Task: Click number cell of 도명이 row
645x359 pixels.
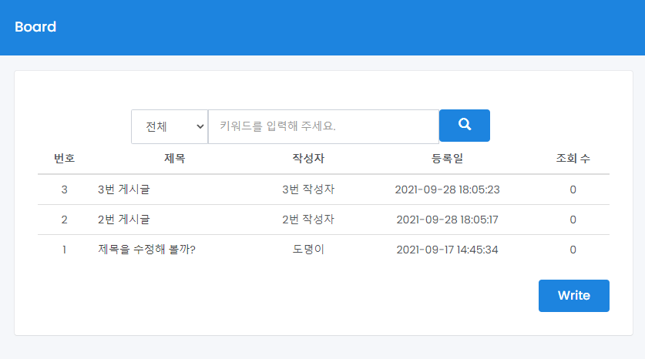Action: tap(65, 250)
